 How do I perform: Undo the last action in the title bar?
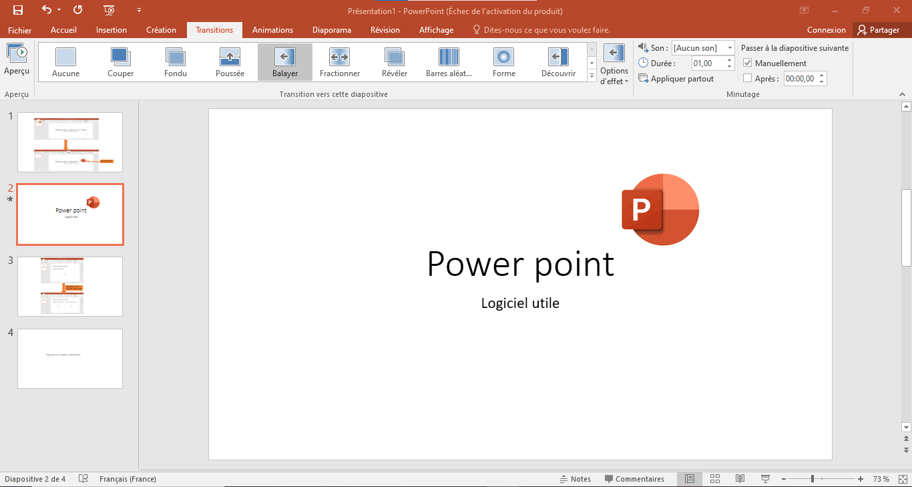46,10
